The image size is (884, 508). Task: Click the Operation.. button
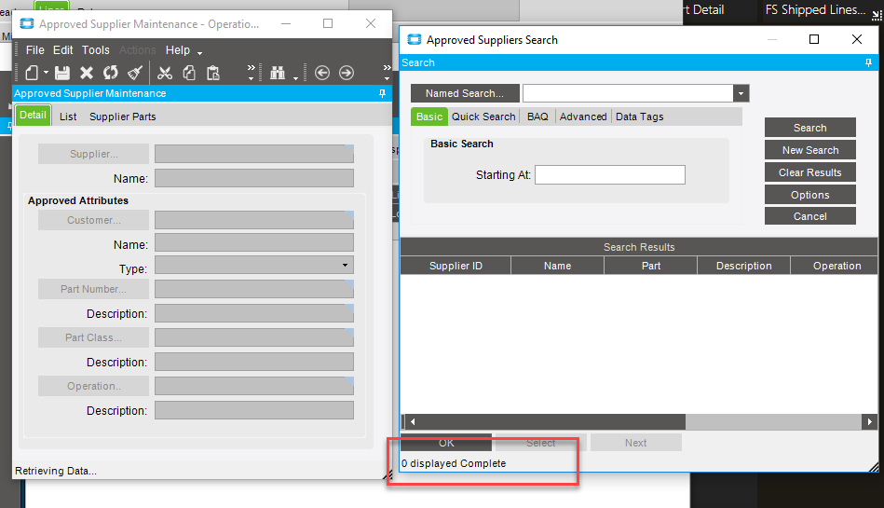click(93, 386)
